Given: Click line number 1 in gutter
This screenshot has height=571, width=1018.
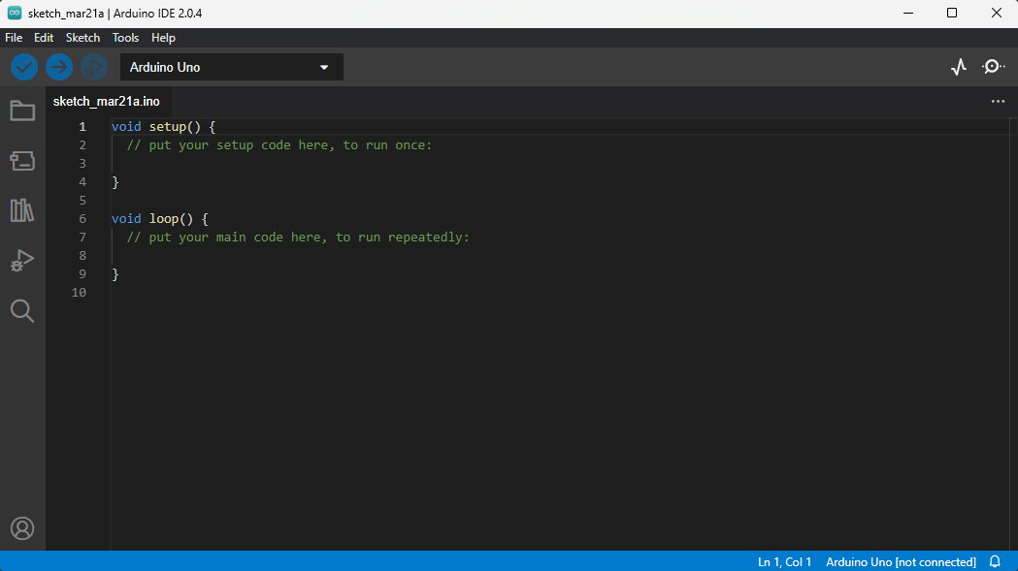Looking at the screenshot, I should click(82, 127).
